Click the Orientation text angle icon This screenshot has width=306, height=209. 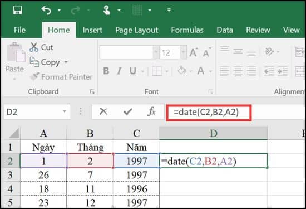pyautogui.click(x=269, y=51)
